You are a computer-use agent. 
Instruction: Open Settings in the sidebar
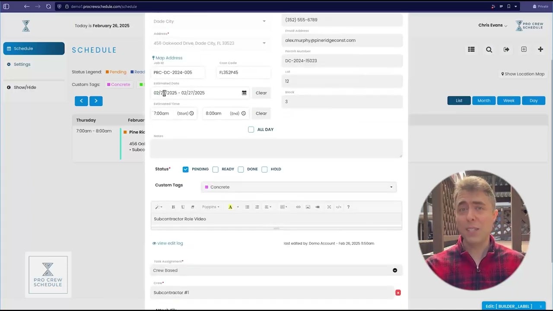22,64
